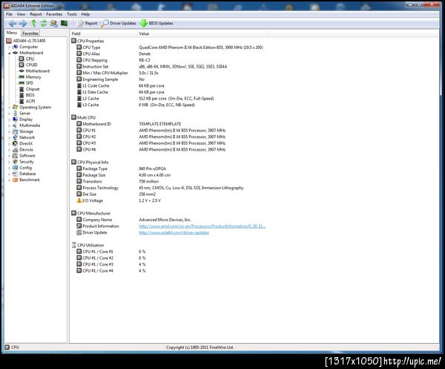This screenshot has width=445, height=369.
Task: Click the I/O Voltage warning icon
Action: 79,200
